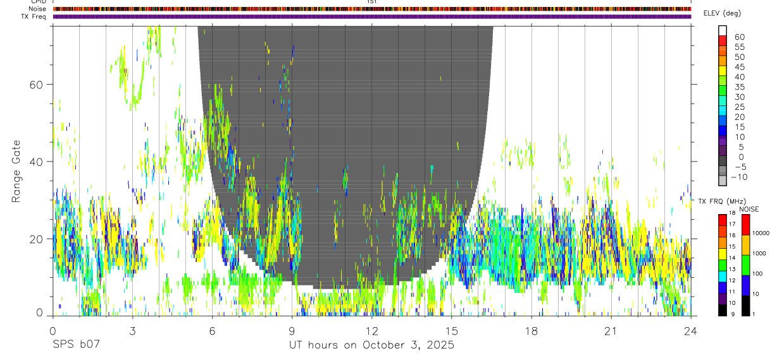Click the '20' tick on Range Gate axis

click(x=37, y=239)
